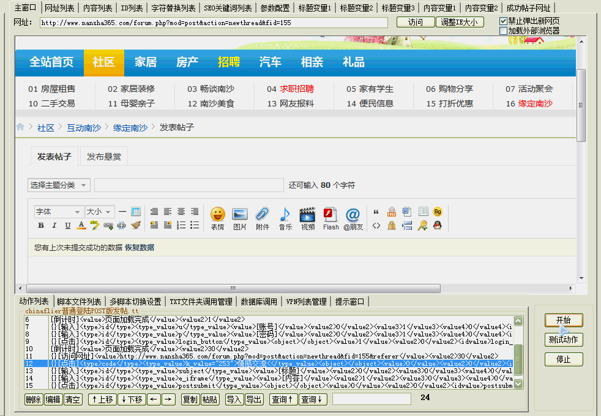Toggle bold text in the editor
Viewport: 601px width, 416px height.
point(41,225)
